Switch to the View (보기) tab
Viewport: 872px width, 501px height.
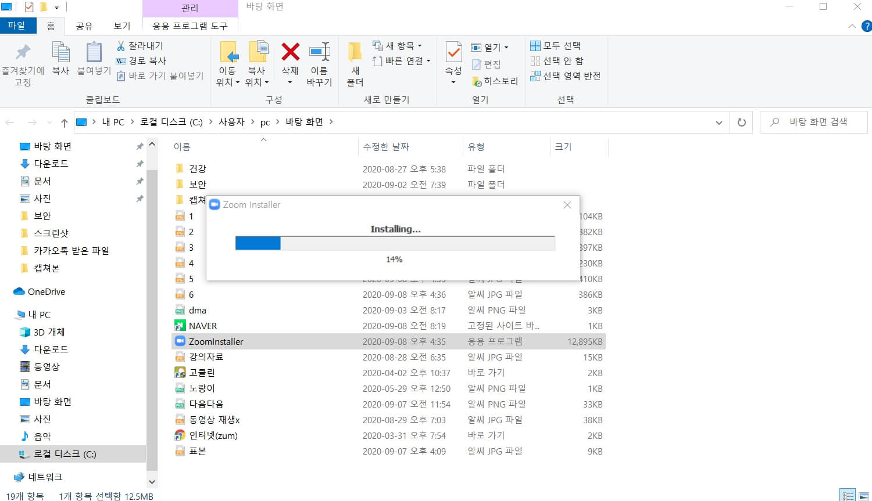[x=122, y=26]
